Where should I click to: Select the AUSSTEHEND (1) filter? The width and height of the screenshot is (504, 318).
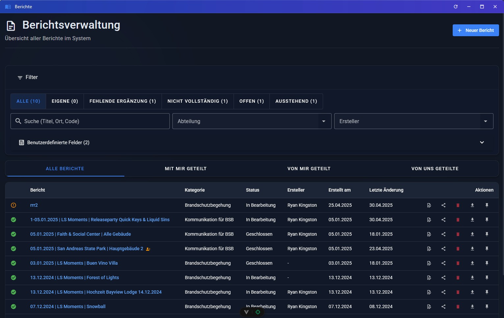coord(296,101)
